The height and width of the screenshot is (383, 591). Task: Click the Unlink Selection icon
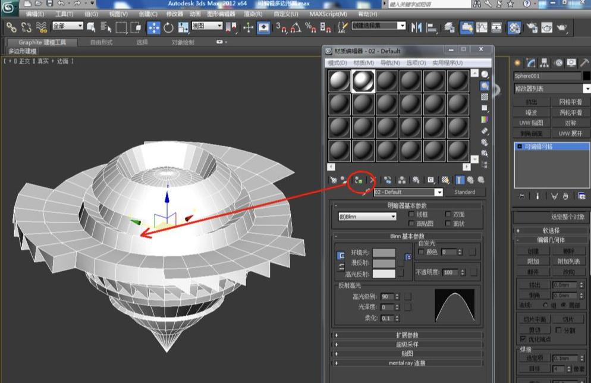pyautogui.click(x=26, y=27)
